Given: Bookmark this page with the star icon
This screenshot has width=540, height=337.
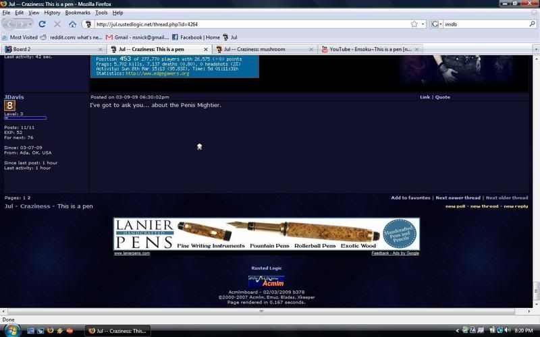Looking at the screenshot, I should click(414, 24).
